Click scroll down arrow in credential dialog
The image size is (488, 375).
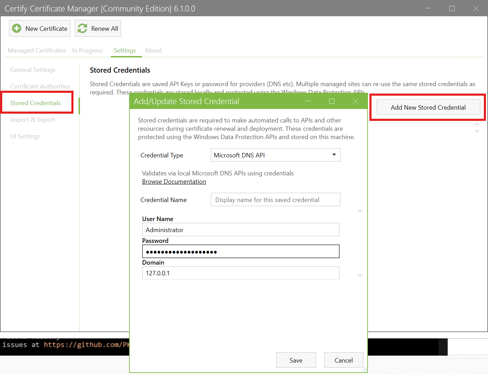(360, 276)
